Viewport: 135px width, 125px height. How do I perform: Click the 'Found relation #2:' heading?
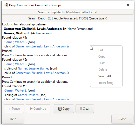[x=15, y=60]
